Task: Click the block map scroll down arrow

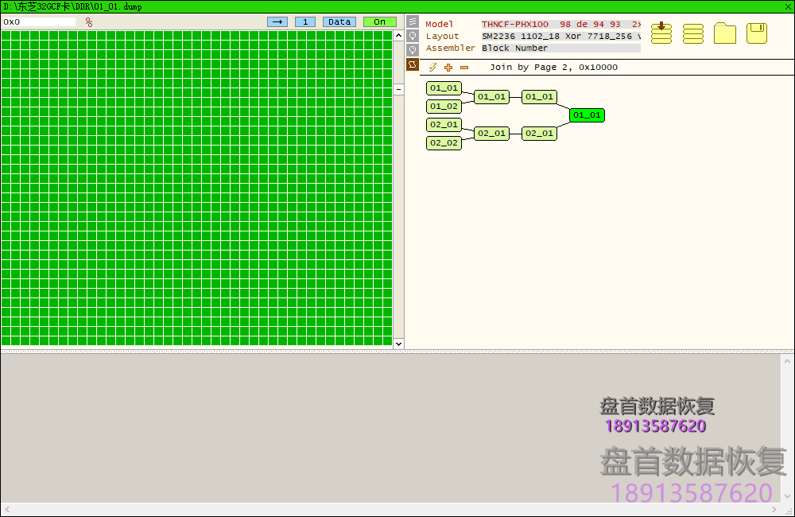Action: 398,344
